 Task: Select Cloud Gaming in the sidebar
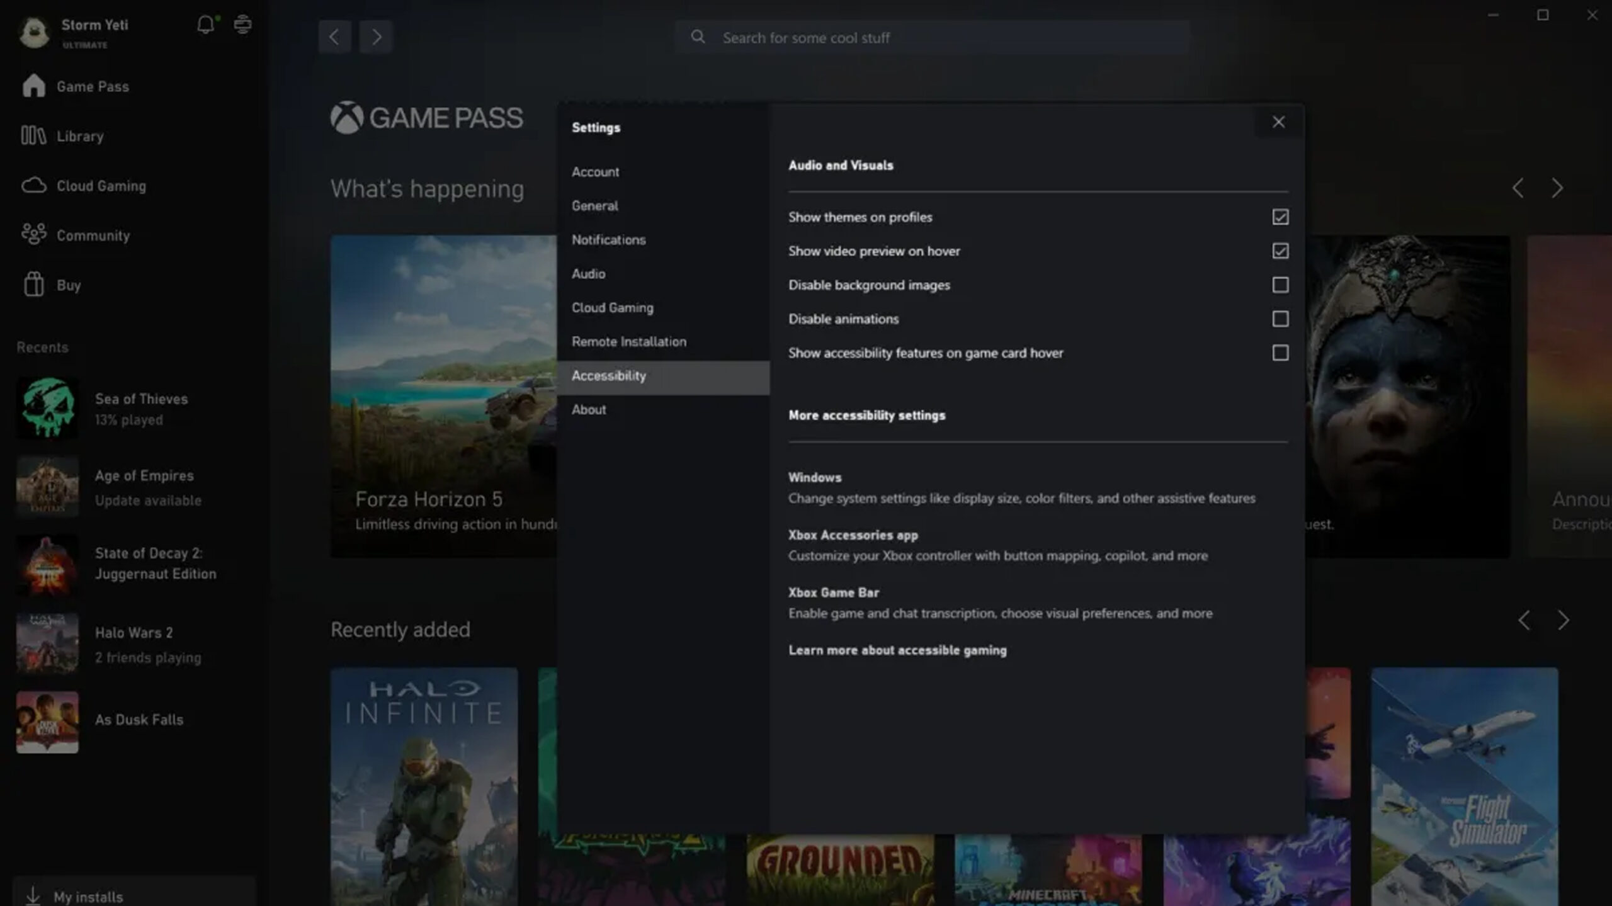point(101,186)
